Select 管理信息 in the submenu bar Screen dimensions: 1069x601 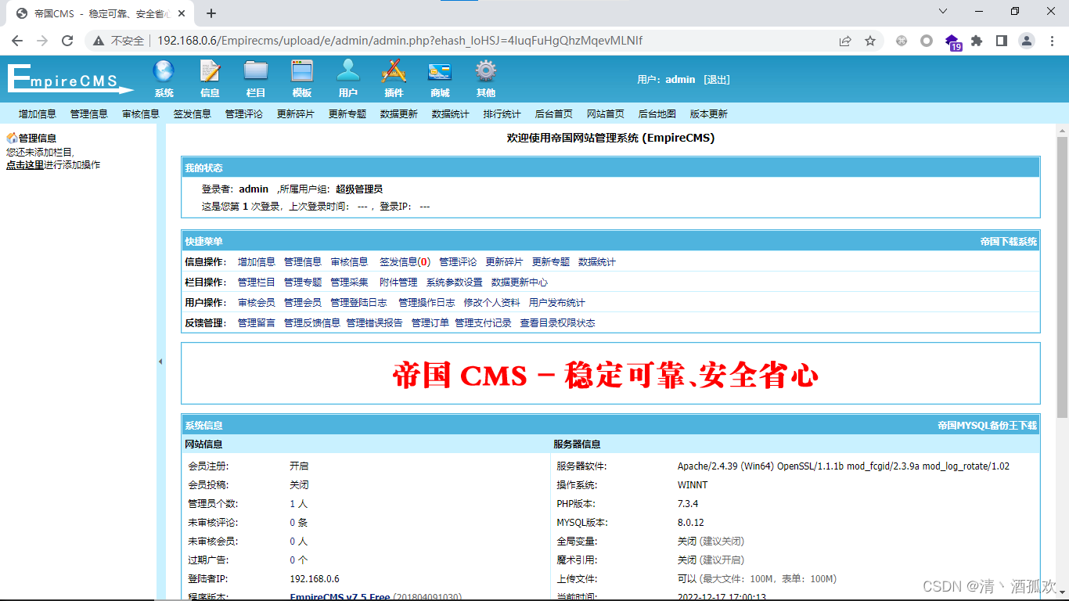point(89,113)
